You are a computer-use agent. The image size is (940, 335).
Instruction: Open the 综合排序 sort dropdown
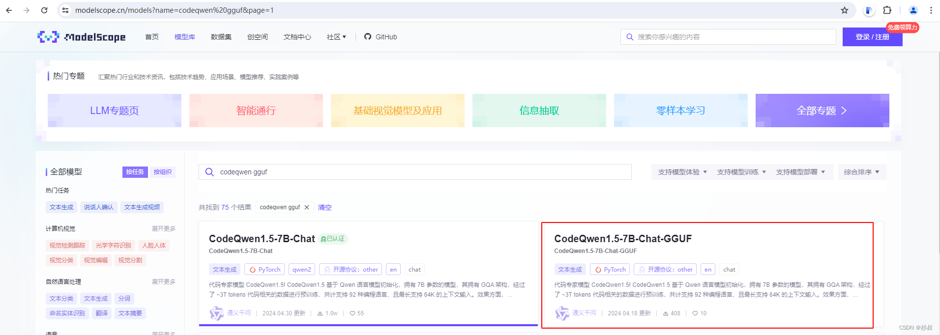[862, 172]
